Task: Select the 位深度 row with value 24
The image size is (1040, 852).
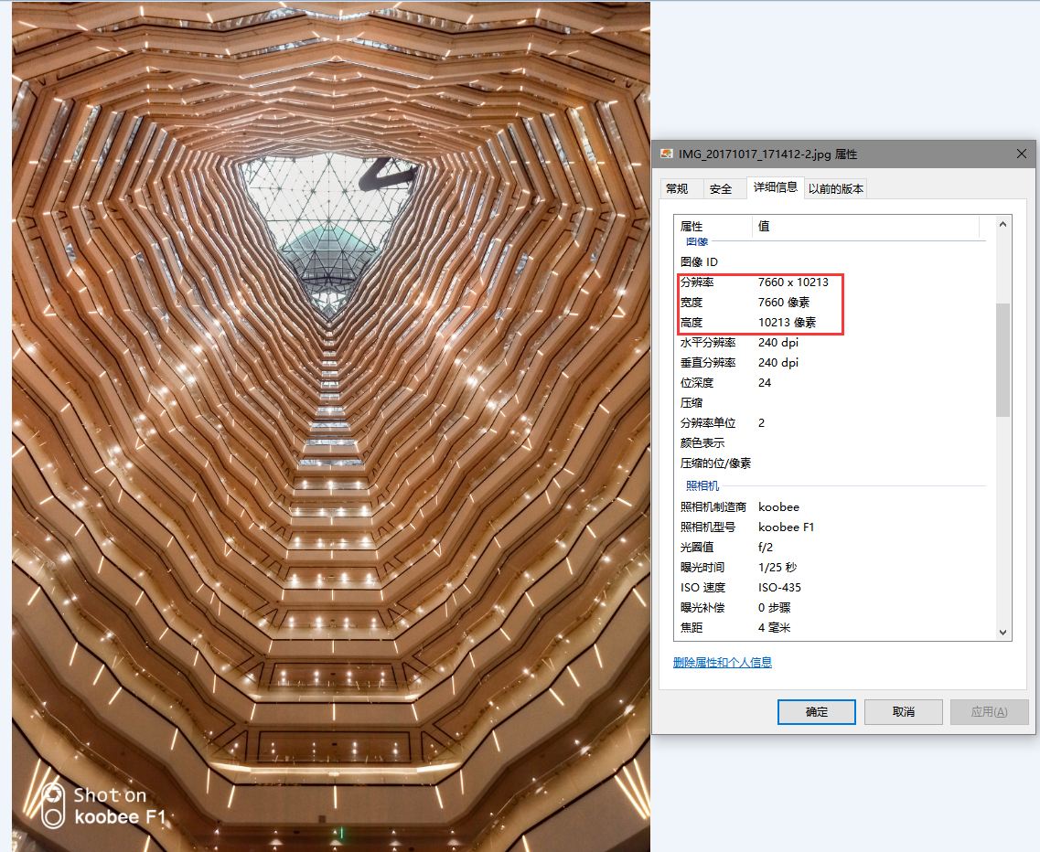Action: 834,382
